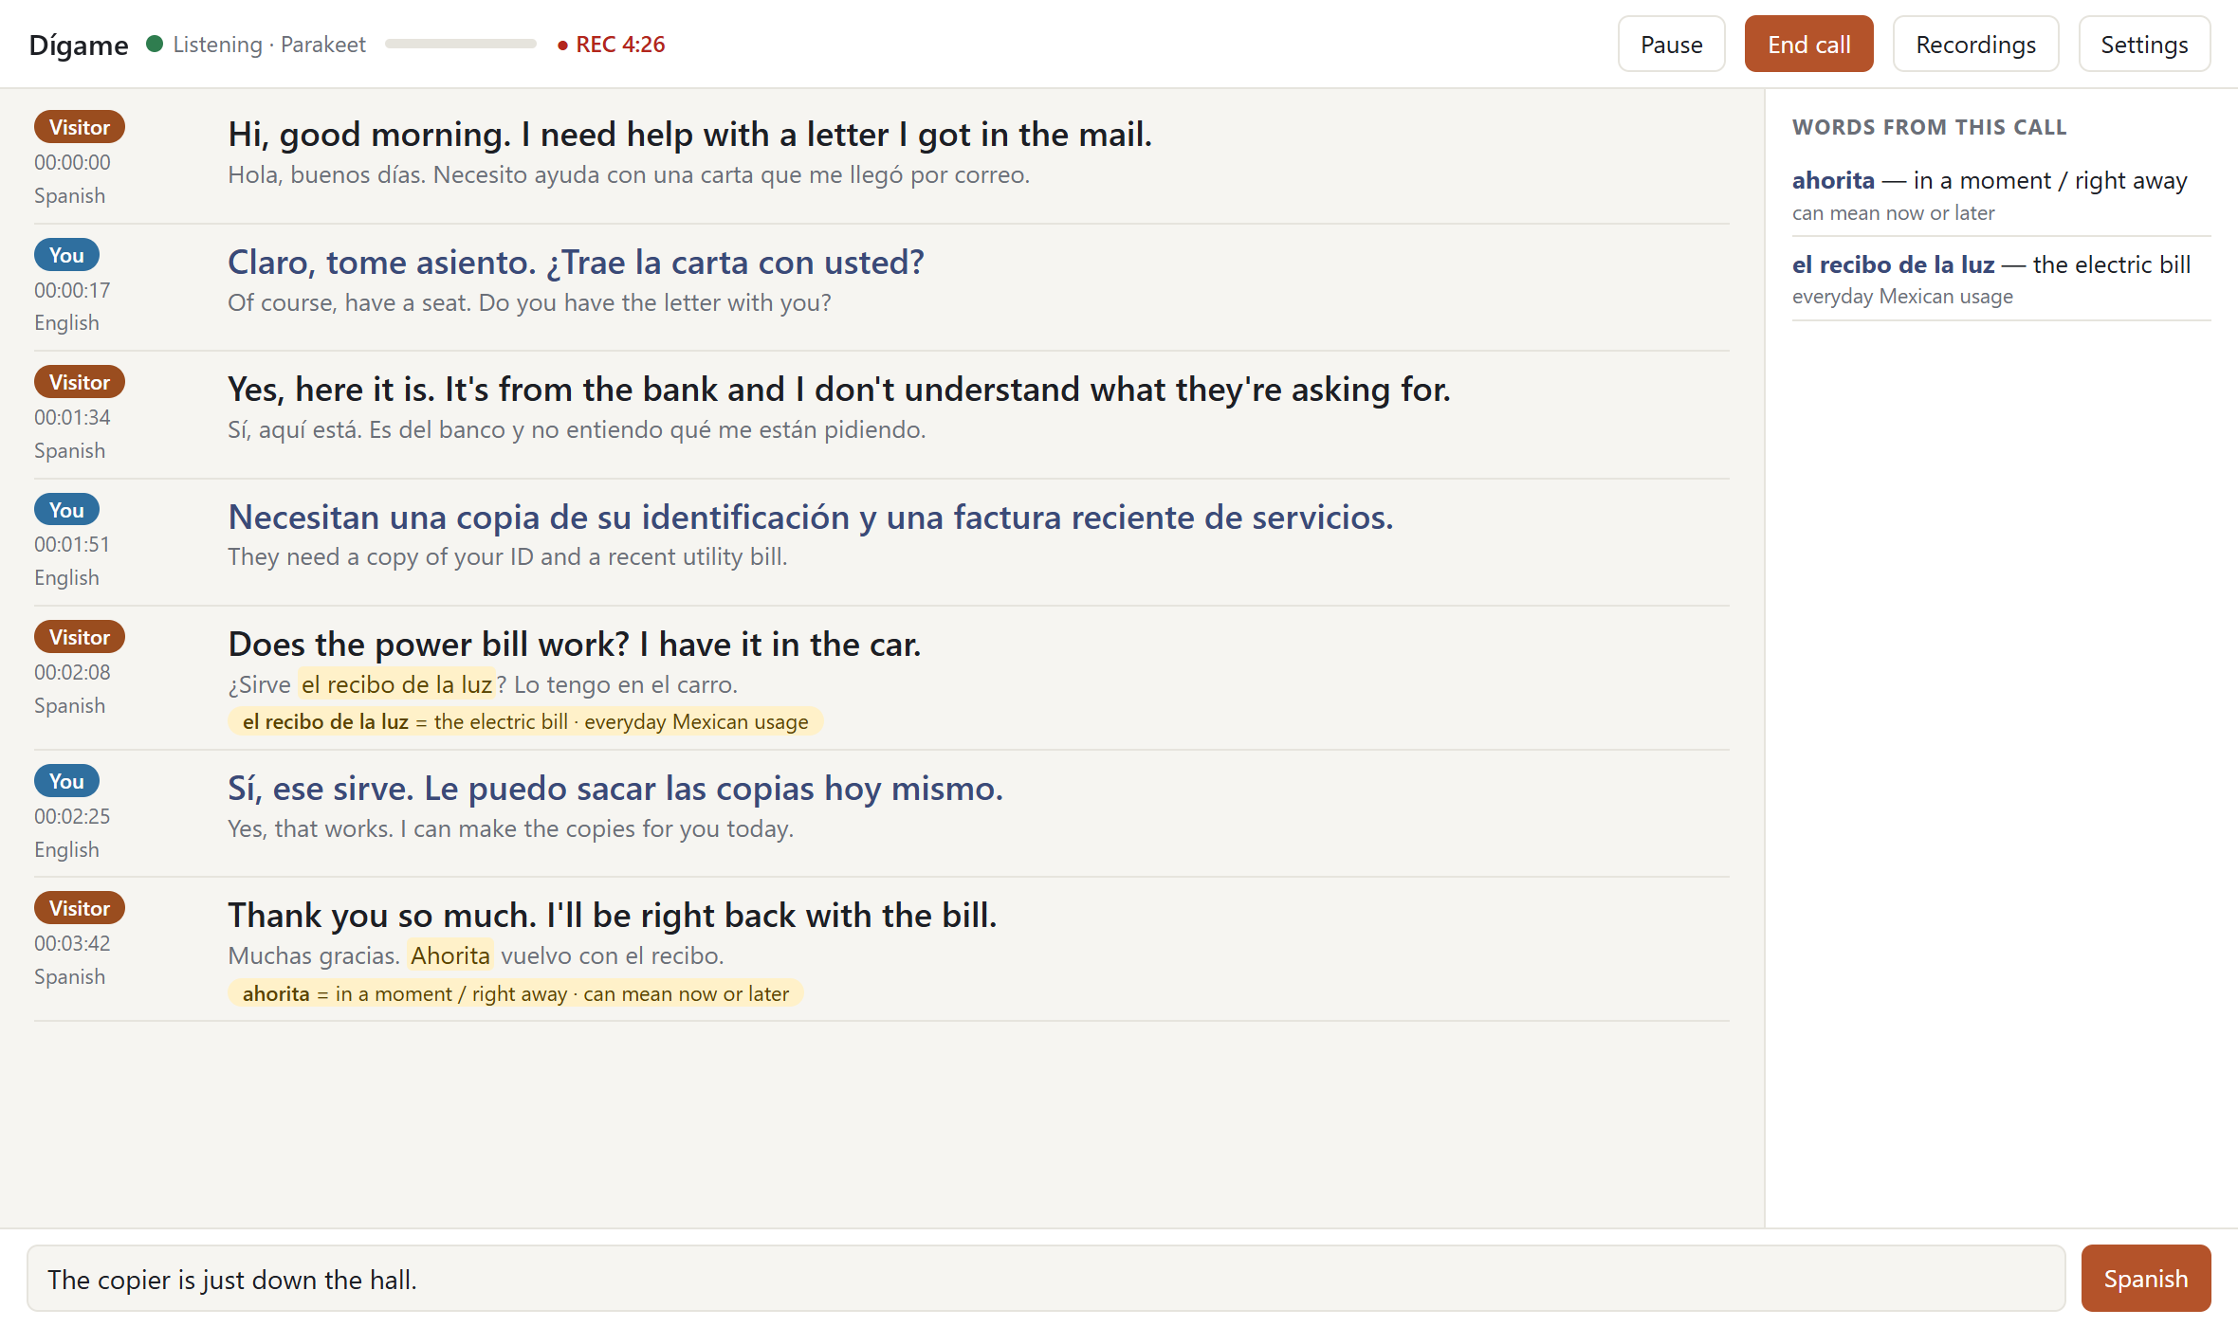Toggle the Spanish language button
2238x1327 pixels.
pos(2145,1279)
